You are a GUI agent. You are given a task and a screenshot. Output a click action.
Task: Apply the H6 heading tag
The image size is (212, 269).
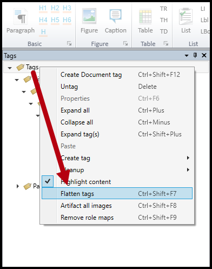pos(67,20)
